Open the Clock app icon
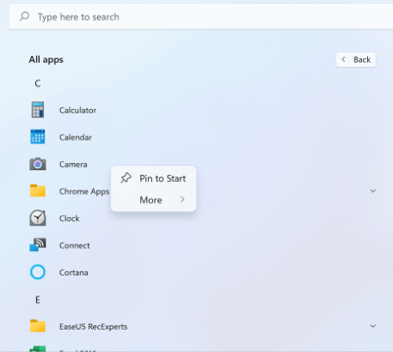 [x=38, y=218]
